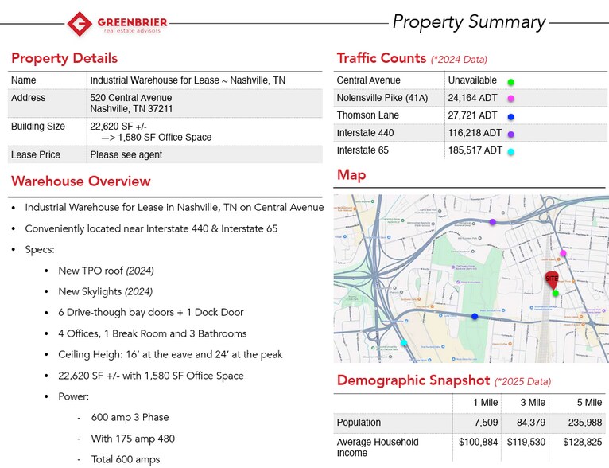Select the purple Interstate 440 marker on map
Screen dimensions: 609x468
(493, 222)
